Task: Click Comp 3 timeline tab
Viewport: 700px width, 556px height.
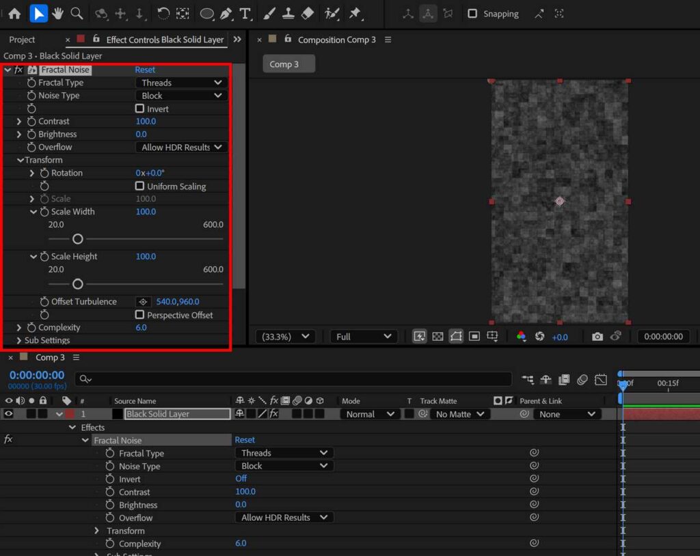Action: (50, 357)
